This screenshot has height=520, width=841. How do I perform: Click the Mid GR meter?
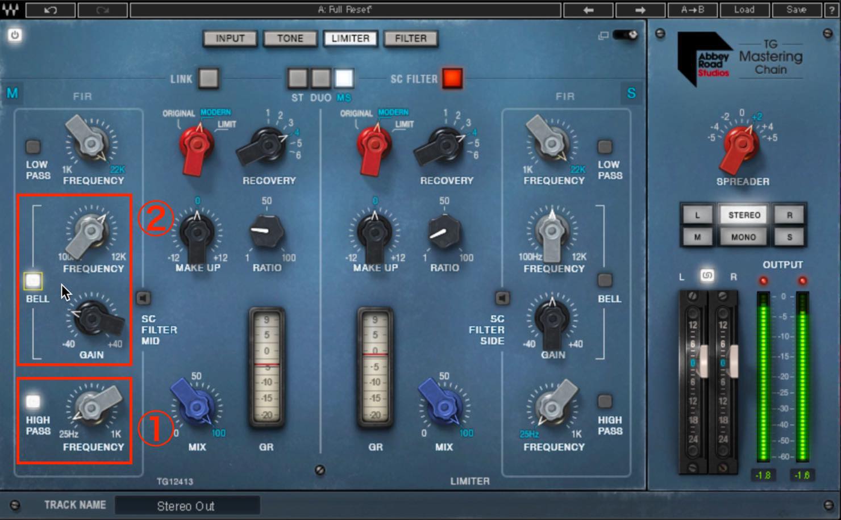267,367
